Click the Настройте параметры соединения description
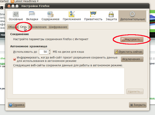 [51, 39]
